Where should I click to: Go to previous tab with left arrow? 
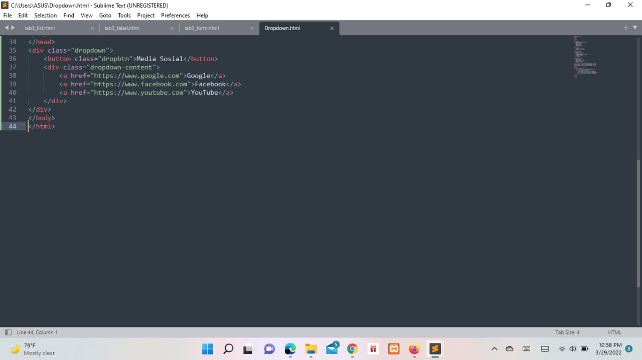point(7,28)
